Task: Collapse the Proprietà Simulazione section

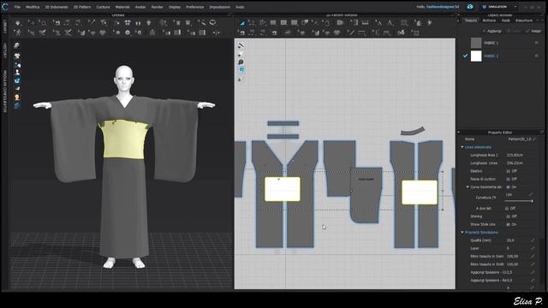Action: (x=462, y=232)
